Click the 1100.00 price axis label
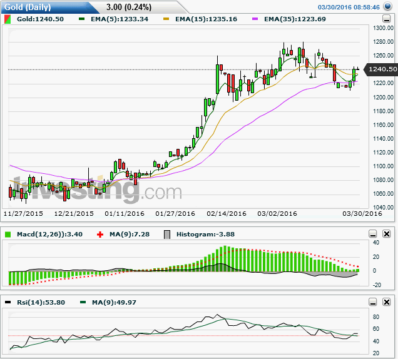The height and width of the screenshot is (359, 398). (x=383, y=166)
